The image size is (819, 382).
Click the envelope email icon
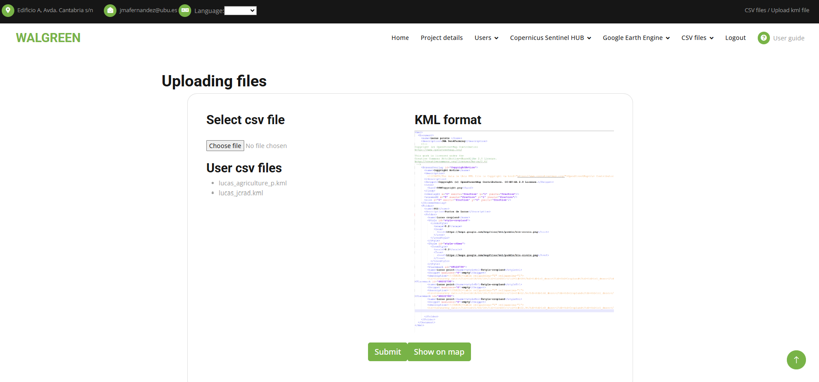tap(110, 10)
